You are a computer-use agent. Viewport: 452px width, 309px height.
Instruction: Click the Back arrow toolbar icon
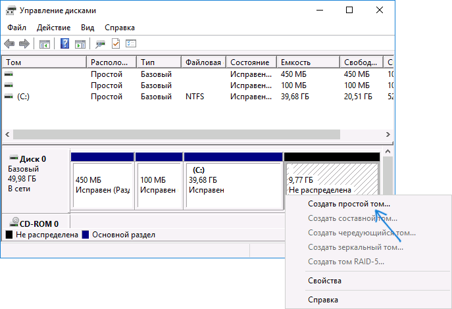click(9, 44)
